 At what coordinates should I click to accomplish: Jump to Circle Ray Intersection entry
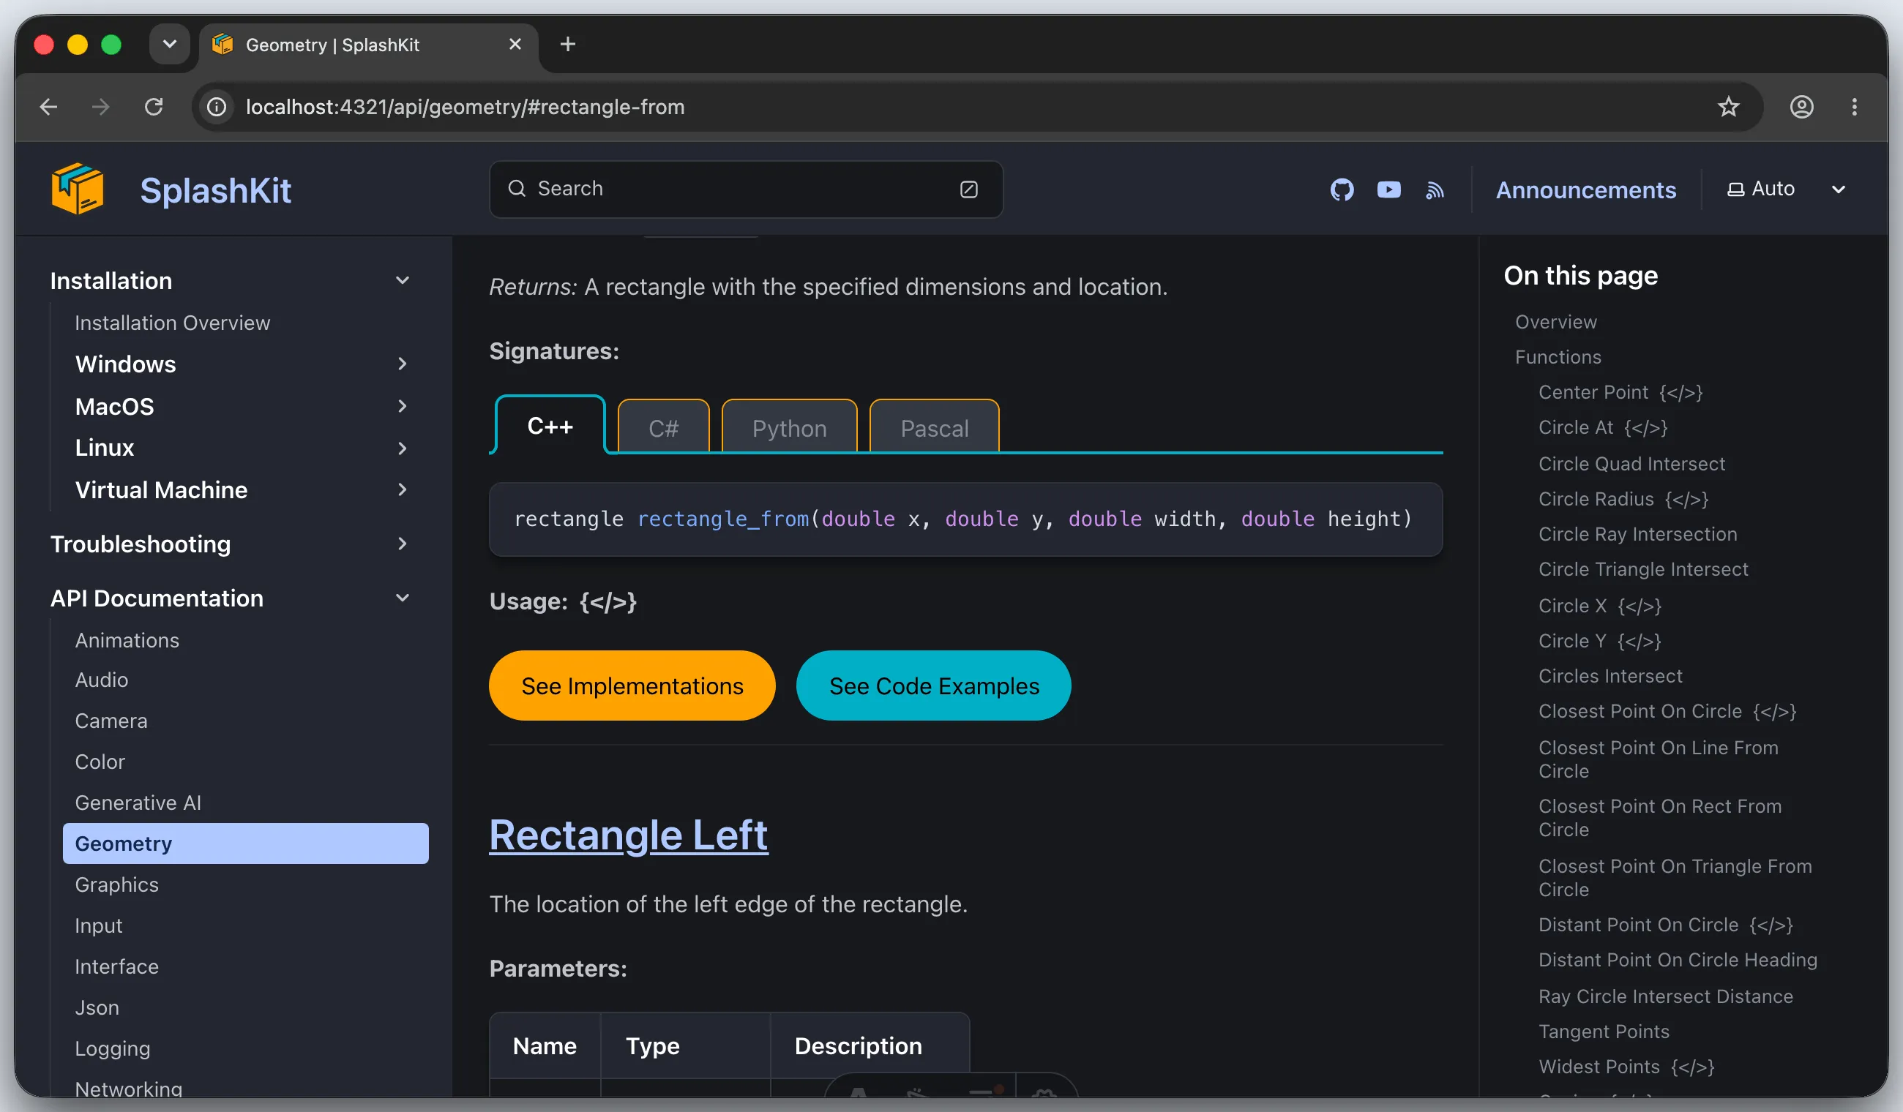(x=1637, y=534)
